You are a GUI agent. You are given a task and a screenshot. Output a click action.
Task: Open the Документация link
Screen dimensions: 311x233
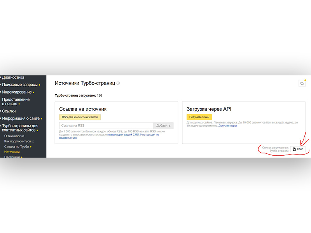[x=227, y=125]
